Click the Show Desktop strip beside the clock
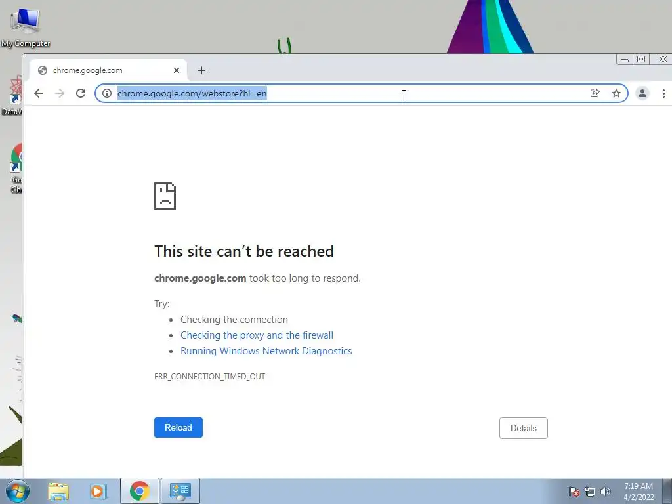The image size is (672, 504). [667, 491]
